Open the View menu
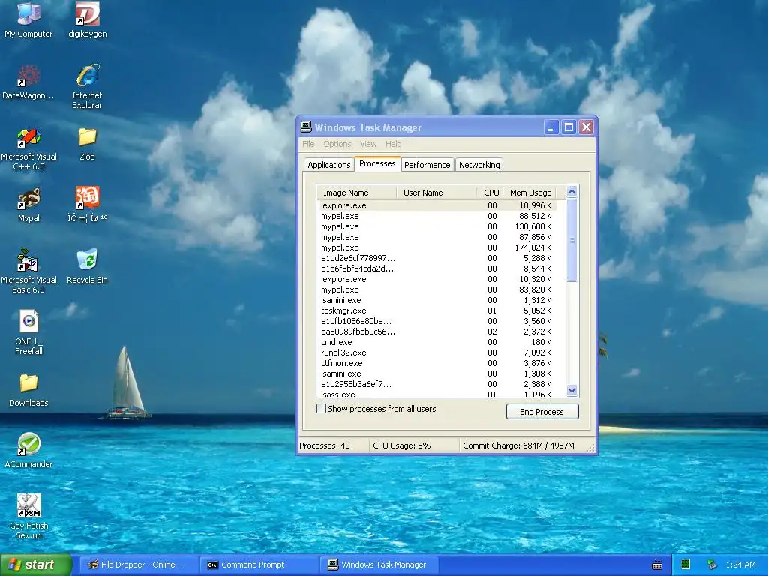The height and width of the screenshot is (576, 768). (x=368, y=144)
